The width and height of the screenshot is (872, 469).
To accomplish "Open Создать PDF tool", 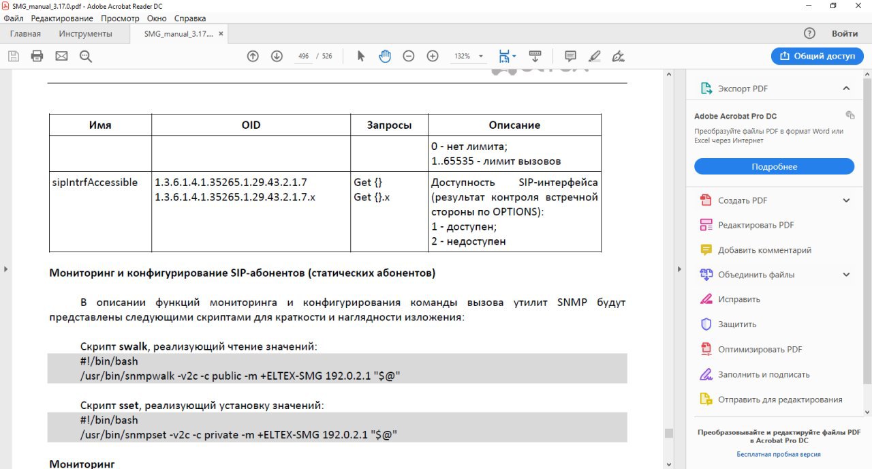I will (743, 200).
